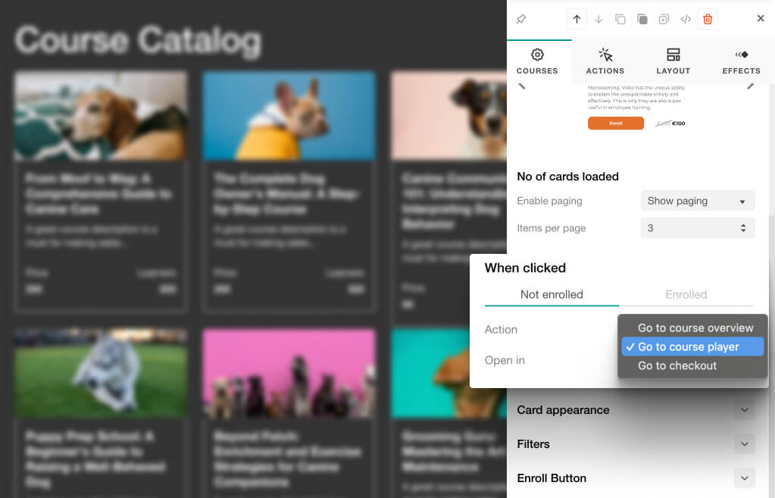775x498 pixels.
Task: Switch to the Courses tab
Action: click(537, 61)
